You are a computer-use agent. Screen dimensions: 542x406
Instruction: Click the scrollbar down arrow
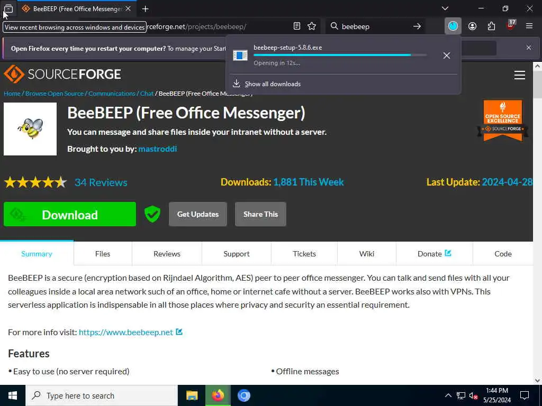click(x=538, y=381)
